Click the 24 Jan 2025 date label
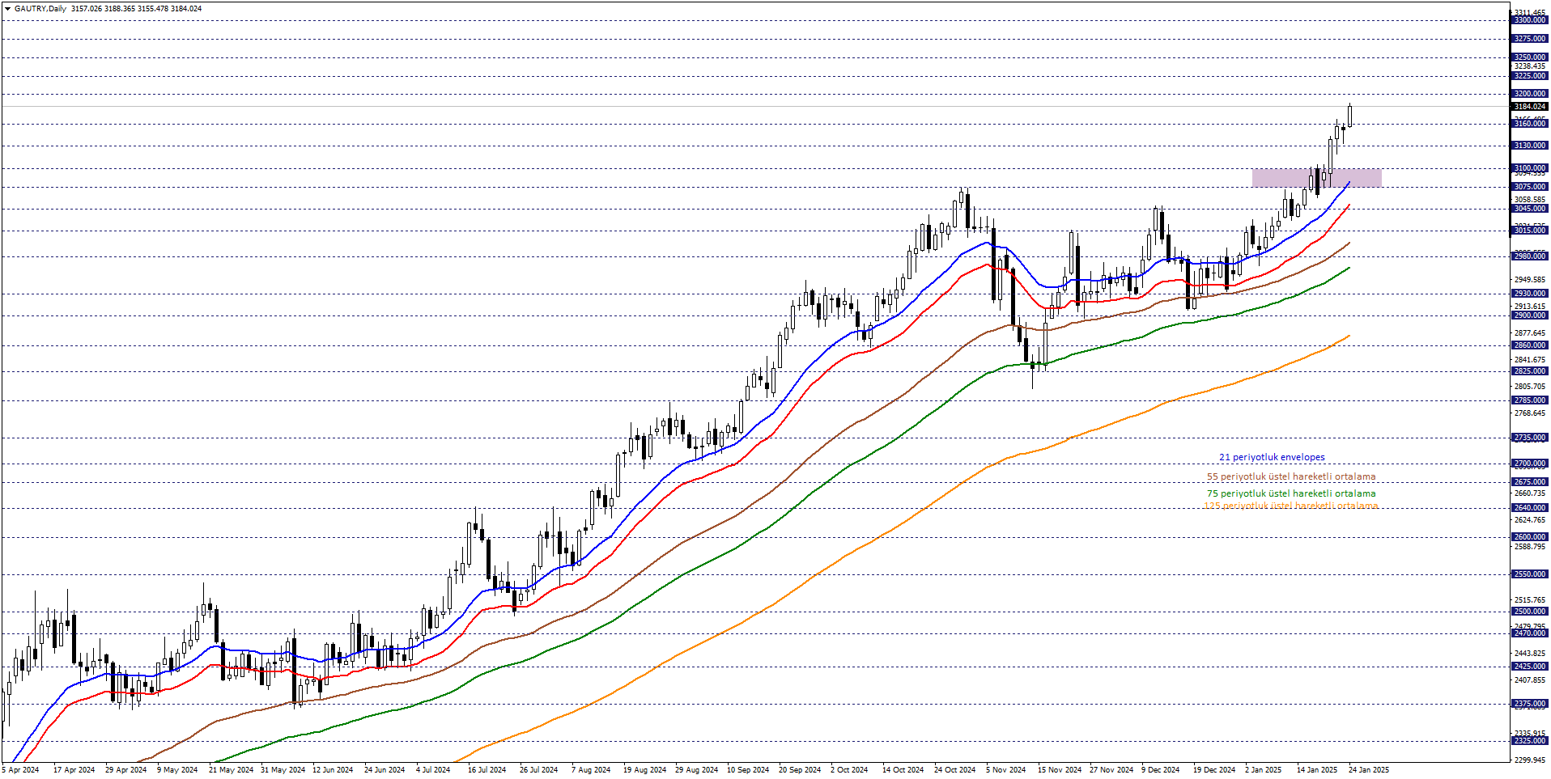The height and width of the screenshot is (779, 1551). [x=1369, y=770]
